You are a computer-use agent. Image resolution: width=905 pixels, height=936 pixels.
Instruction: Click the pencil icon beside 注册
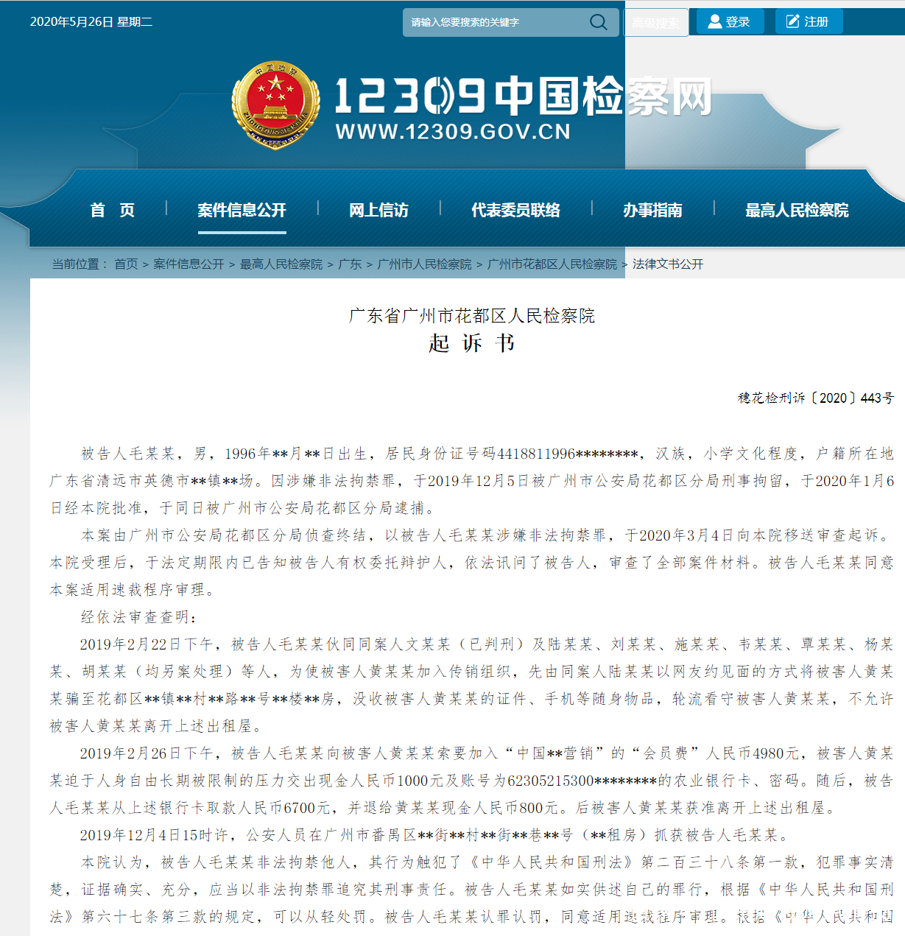click(x=793, y=22)
